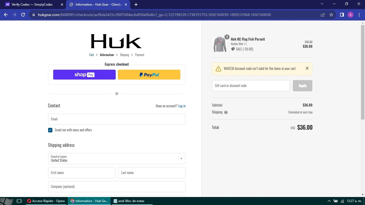
Task: Click the address bar URL
Action: pos(154,15)
